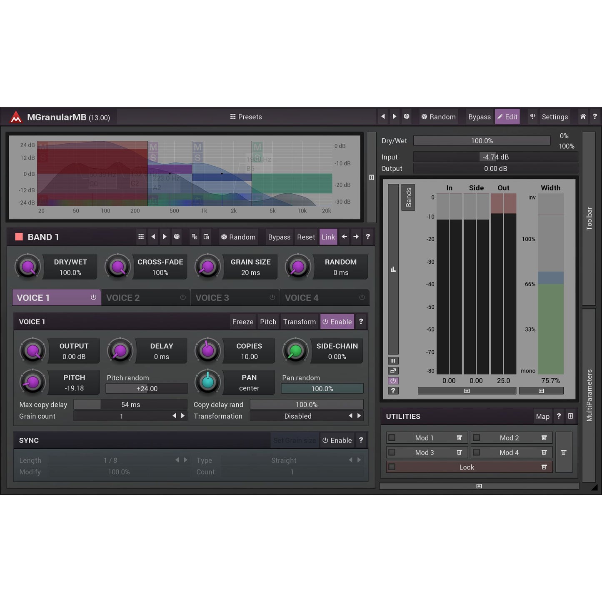This screenshot has width=602, height=602.
Task: Click the Lock row settings icon
Action: [544, 467]
